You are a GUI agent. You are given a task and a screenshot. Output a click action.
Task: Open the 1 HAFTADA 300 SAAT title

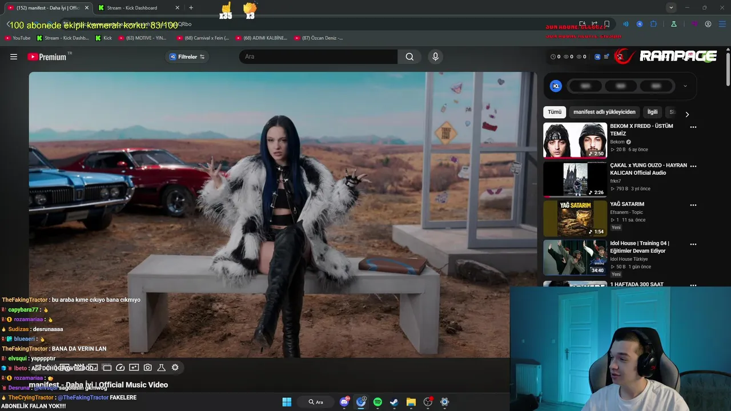pyautogui.click(x=637, y=284)
